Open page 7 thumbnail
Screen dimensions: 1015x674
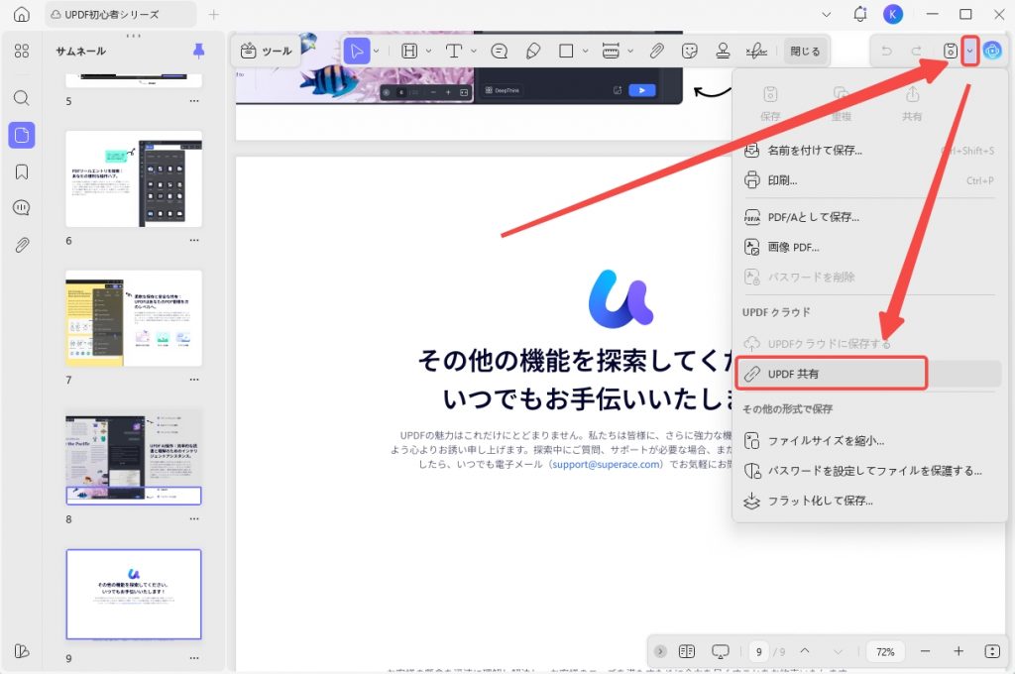[134, 318]
